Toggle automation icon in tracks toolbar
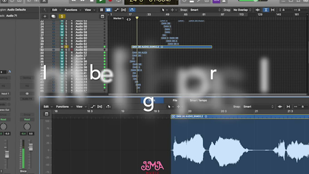 point(116,10)
